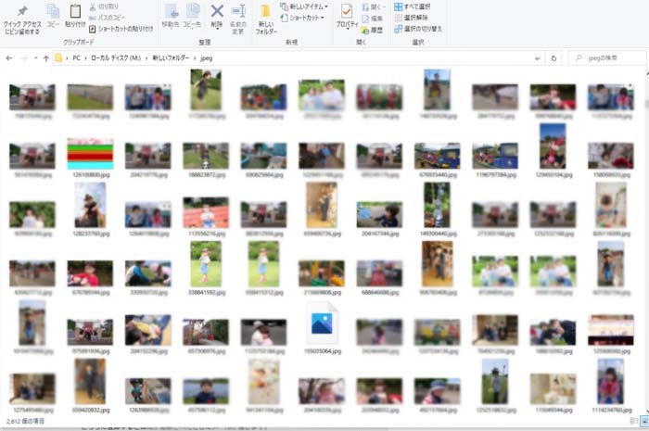Cut with the 切り取り scissors icon

[x=104, y=6]
